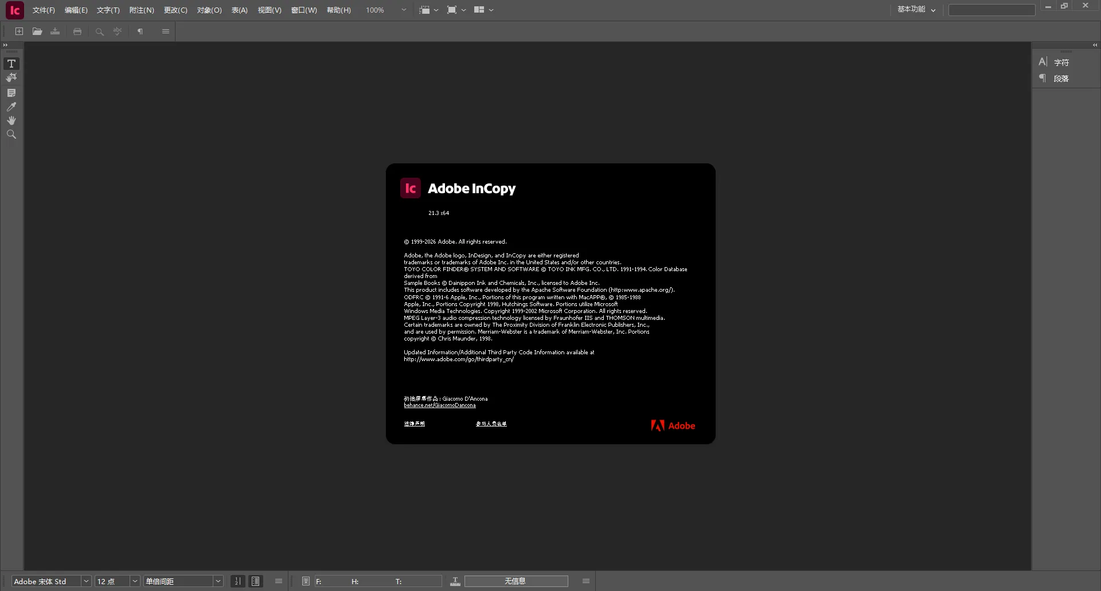
Task: Click the search field at top right
Action: [991, 10]
